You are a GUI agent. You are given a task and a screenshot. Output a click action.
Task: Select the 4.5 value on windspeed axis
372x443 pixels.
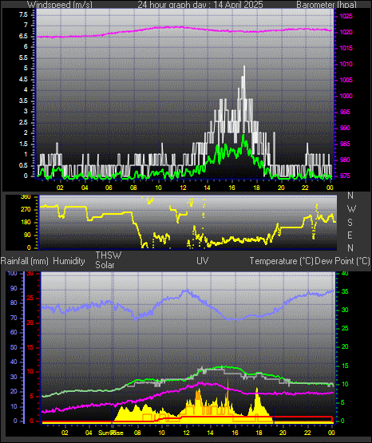click(x=23, y=79)
